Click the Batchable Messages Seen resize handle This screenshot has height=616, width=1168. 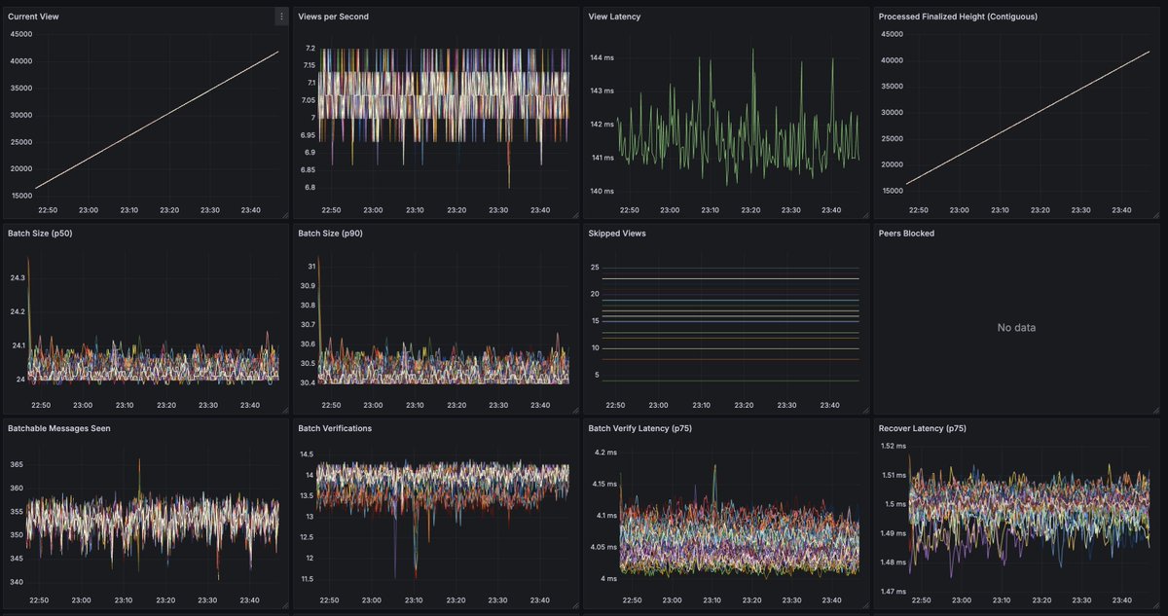coord(284,605)
